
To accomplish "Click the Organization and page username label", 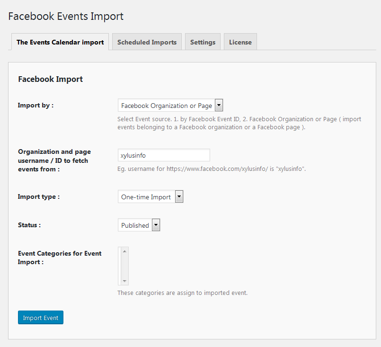I will tap(54, 160).
